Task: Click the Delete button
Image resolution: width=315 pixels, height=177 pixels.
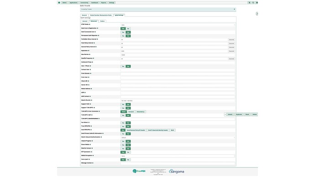Action: 255,115
